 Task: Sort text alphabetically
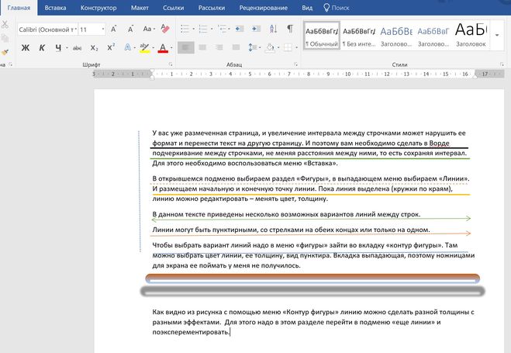pos(274,29)
